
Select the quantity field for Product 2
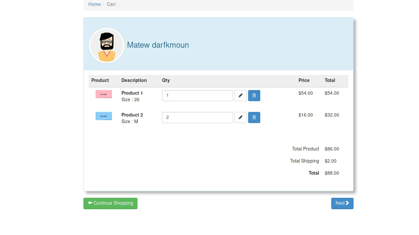pyautogui.click(x=197, y=117)
